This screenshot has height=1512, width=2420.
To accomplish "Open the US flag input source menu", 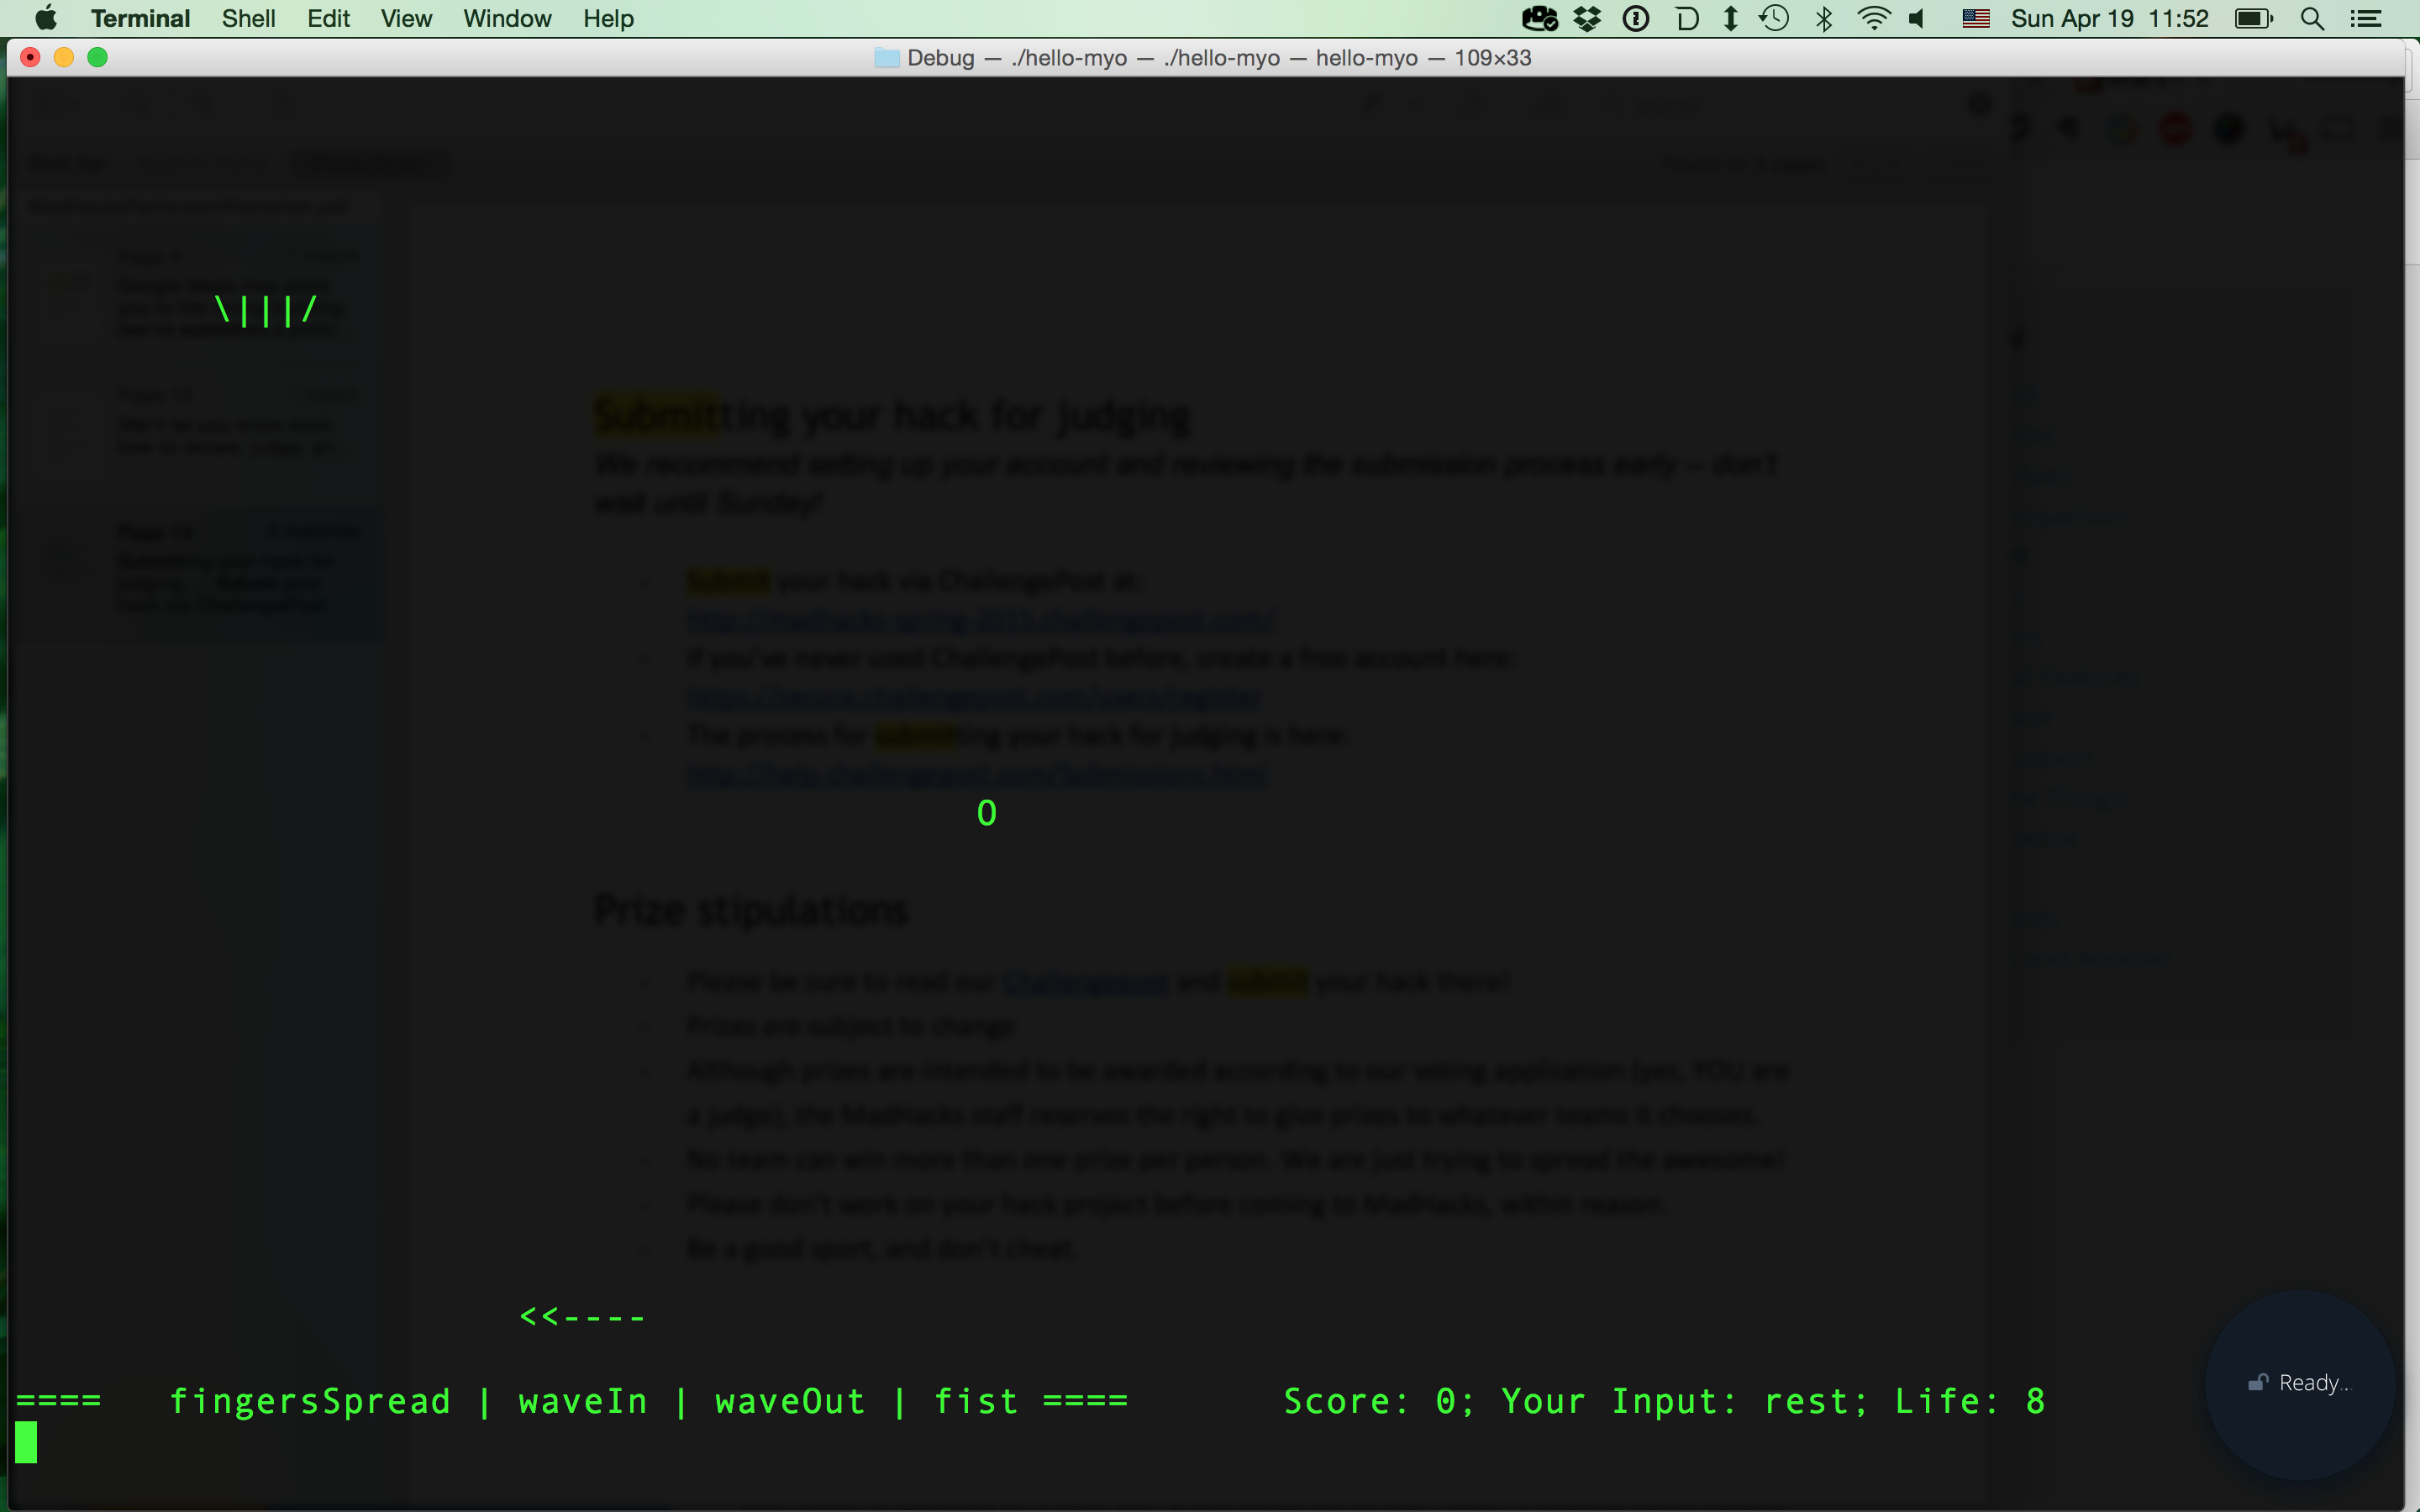I will pyautogui.click(x=1975, y=19).
